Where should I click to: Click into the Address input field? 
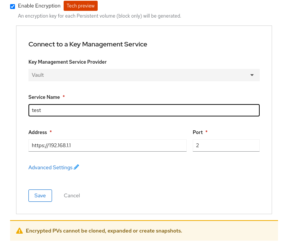pyautogui.click(x=107, y=145)
